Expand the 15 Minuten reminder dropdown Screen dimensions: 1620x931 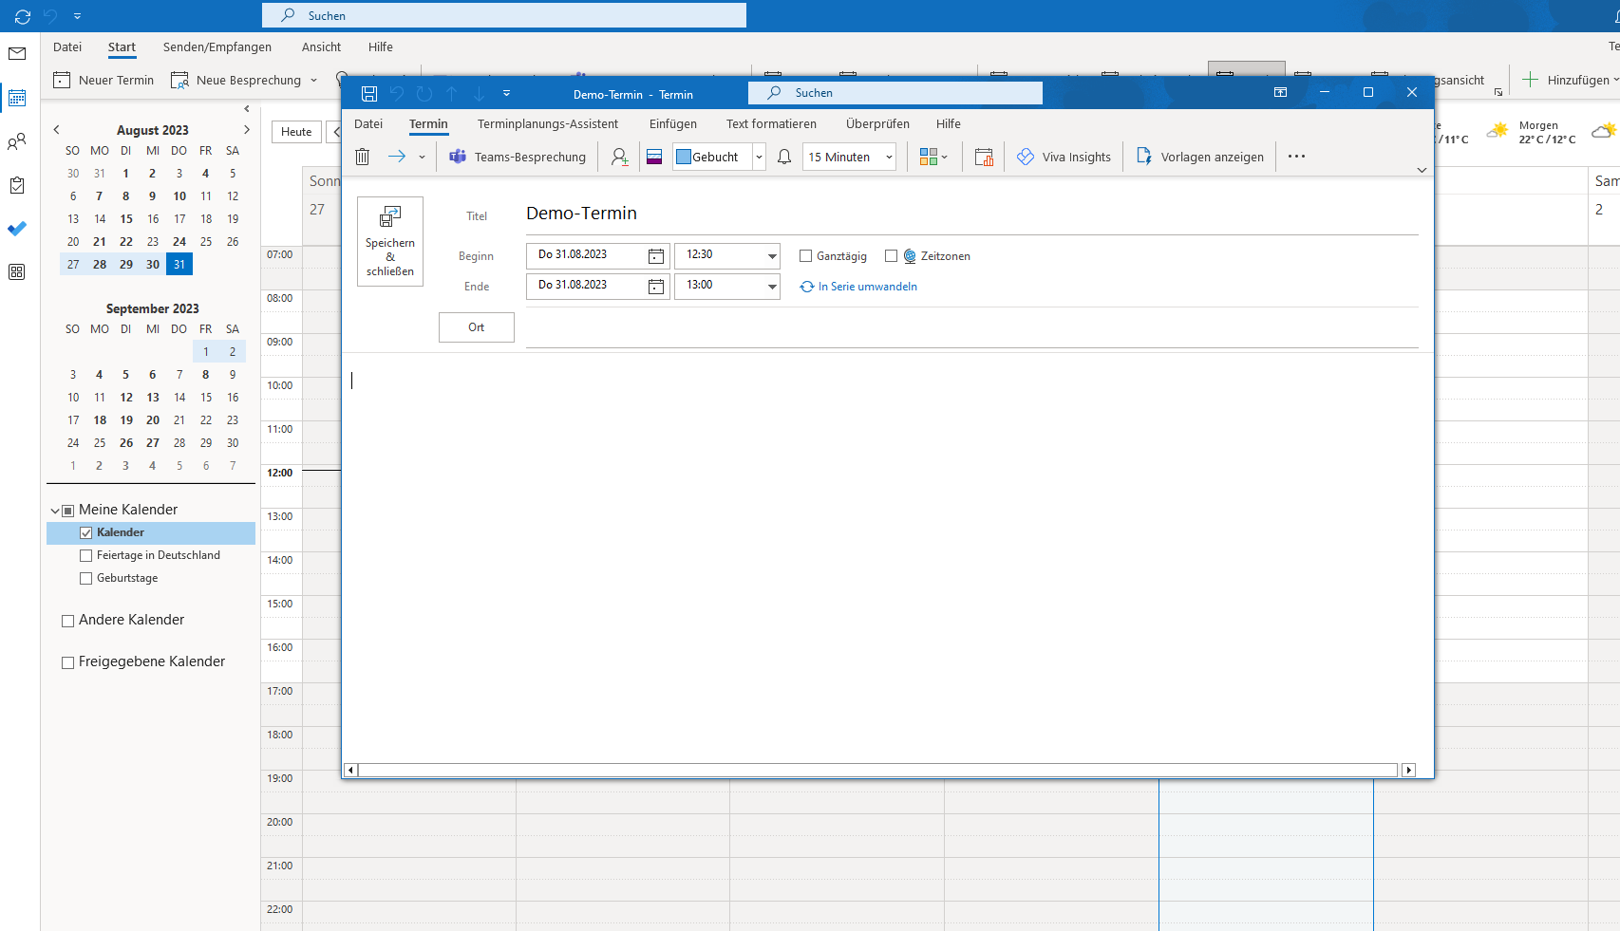[889, 158]
